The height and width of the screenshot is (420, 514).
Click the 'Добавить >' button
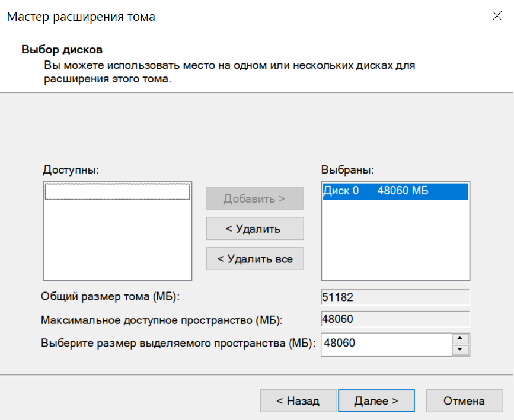254,199
